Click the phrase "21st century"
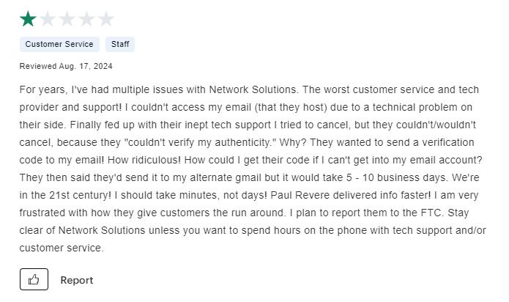Screen dimensions: 509x302 coord(78,195)
